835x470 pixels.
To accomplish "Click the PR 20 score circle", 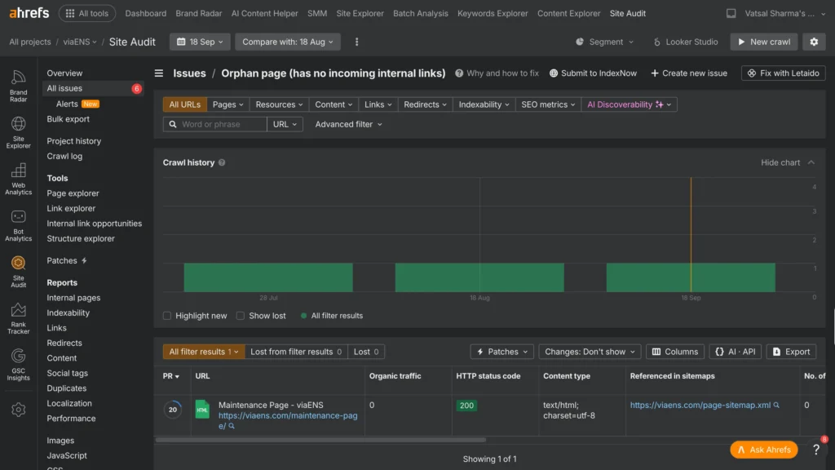I will (173, 410).
